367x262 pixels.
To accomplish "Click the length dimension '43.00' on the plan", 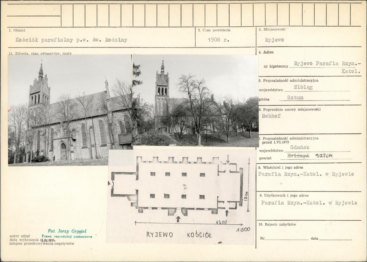I will [x=221, y=222].
